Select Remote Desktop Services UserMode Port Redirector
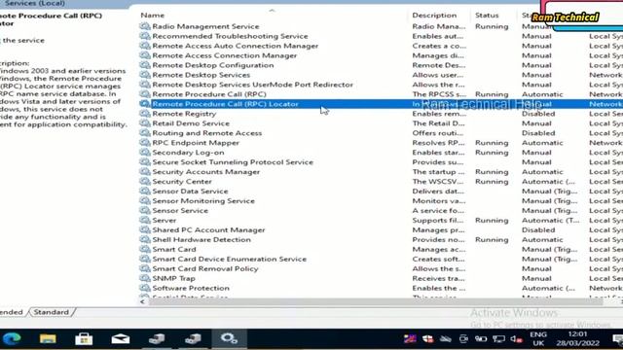623x350 pixels. (253, 85)
